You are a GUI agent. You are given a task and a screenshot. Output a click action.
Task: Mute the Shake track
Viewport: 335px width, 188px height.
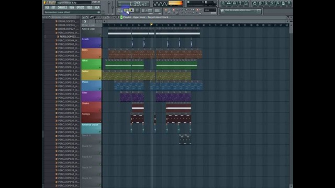click(x=100, y=110)
